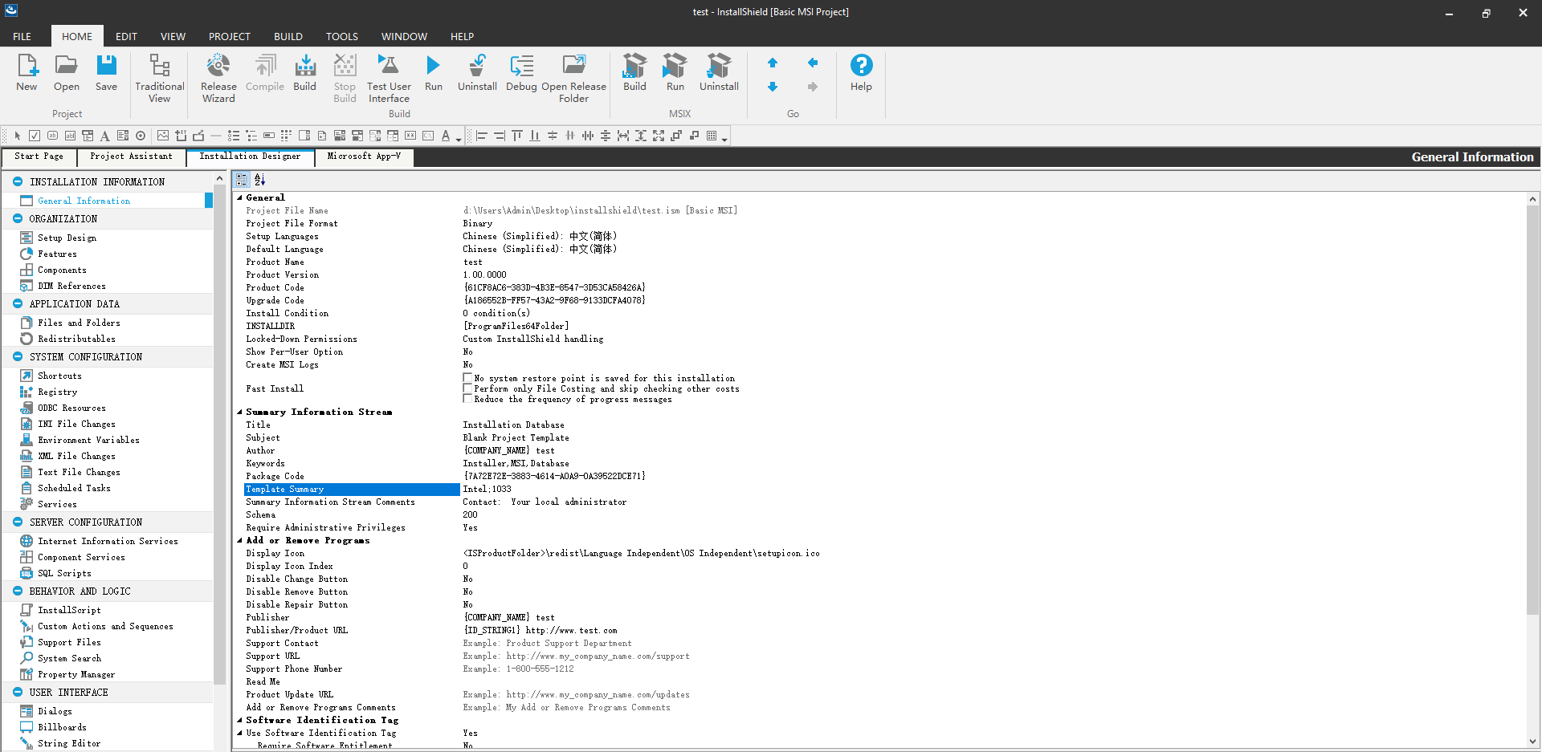Screen dimensions: 1542x752
Task: Collapse INSTALLATION INFORMATION section
Action: pyautogui.click(x=18, y=181)
